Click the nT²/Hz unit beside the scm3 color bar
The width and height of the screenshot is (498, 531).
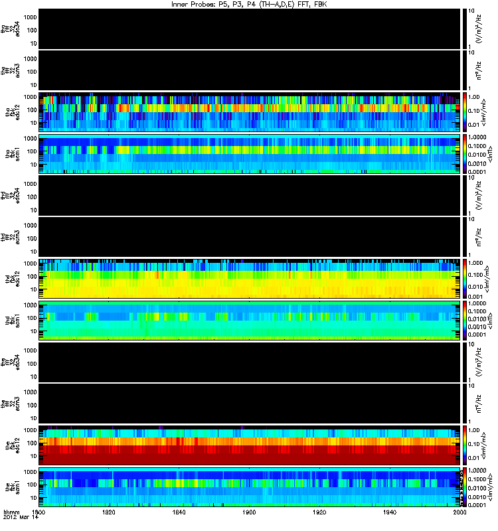pos(479,404)
